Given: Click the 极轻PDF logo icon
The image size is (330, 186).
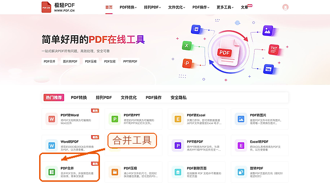Looking at the screenshot, I should click(46, 7).
